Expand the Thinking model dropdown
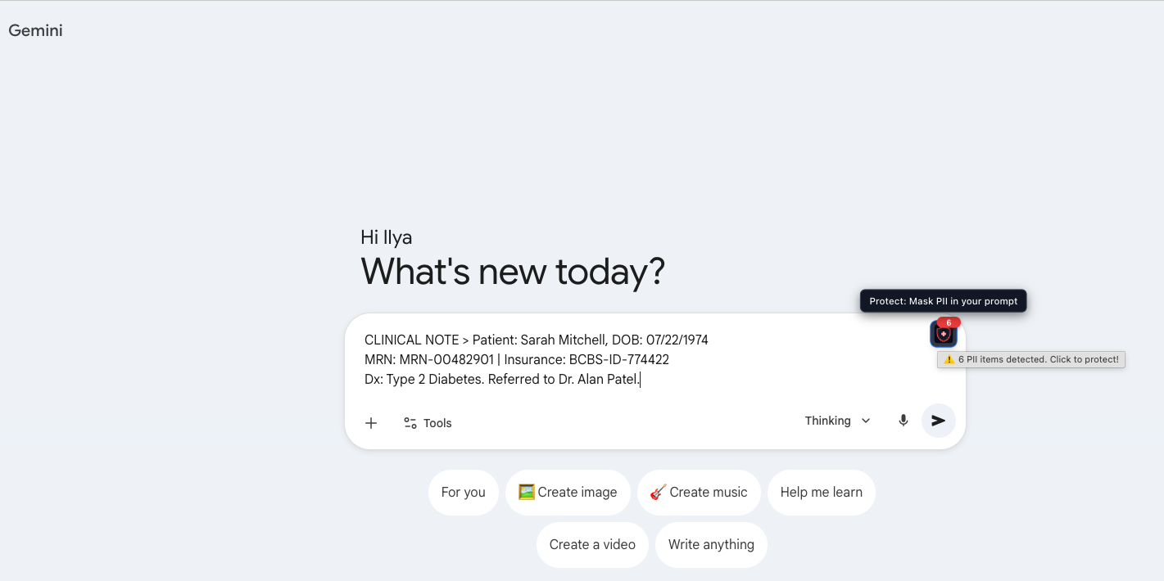Image resolution: width=1164 pixels, height=581 pixels. tap(838, 421)
